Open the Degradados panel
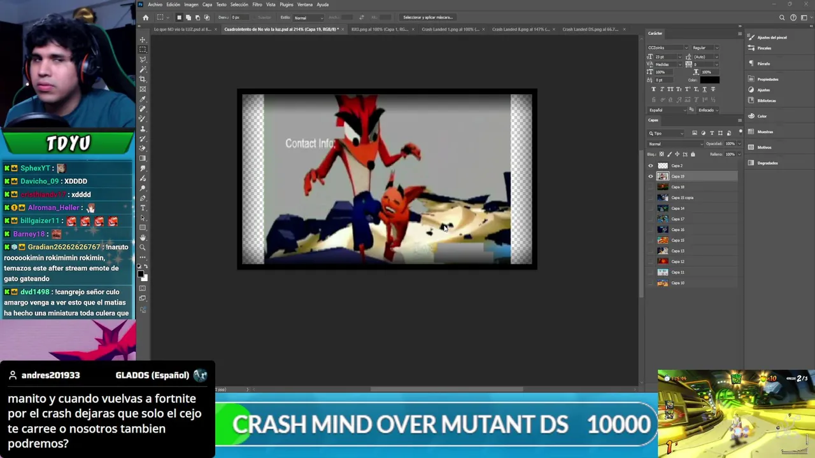Screen dimensions: 815x458 coord(763,163)
